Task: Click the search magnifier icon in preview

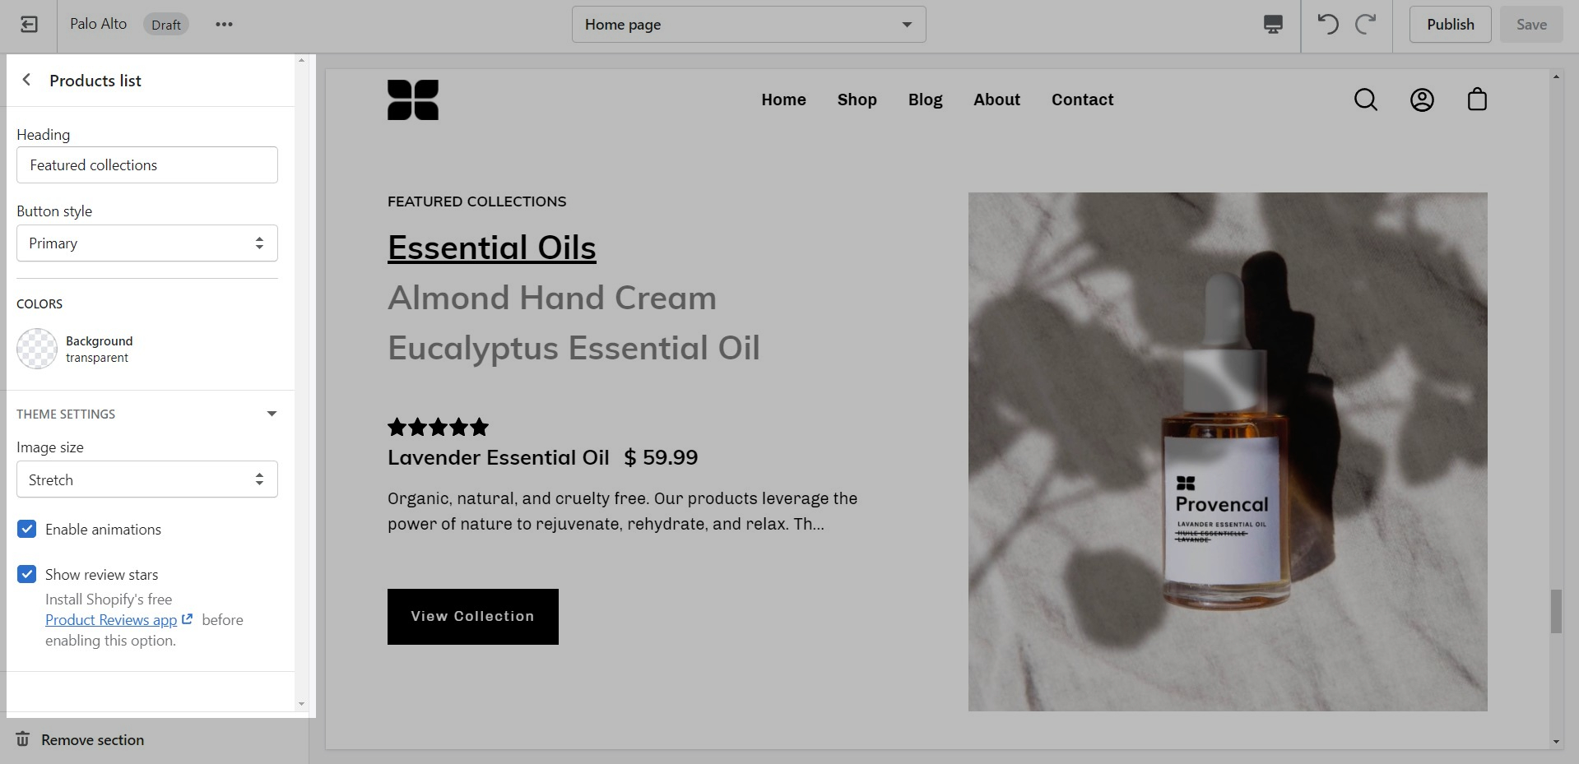Action: (1366, 100)
